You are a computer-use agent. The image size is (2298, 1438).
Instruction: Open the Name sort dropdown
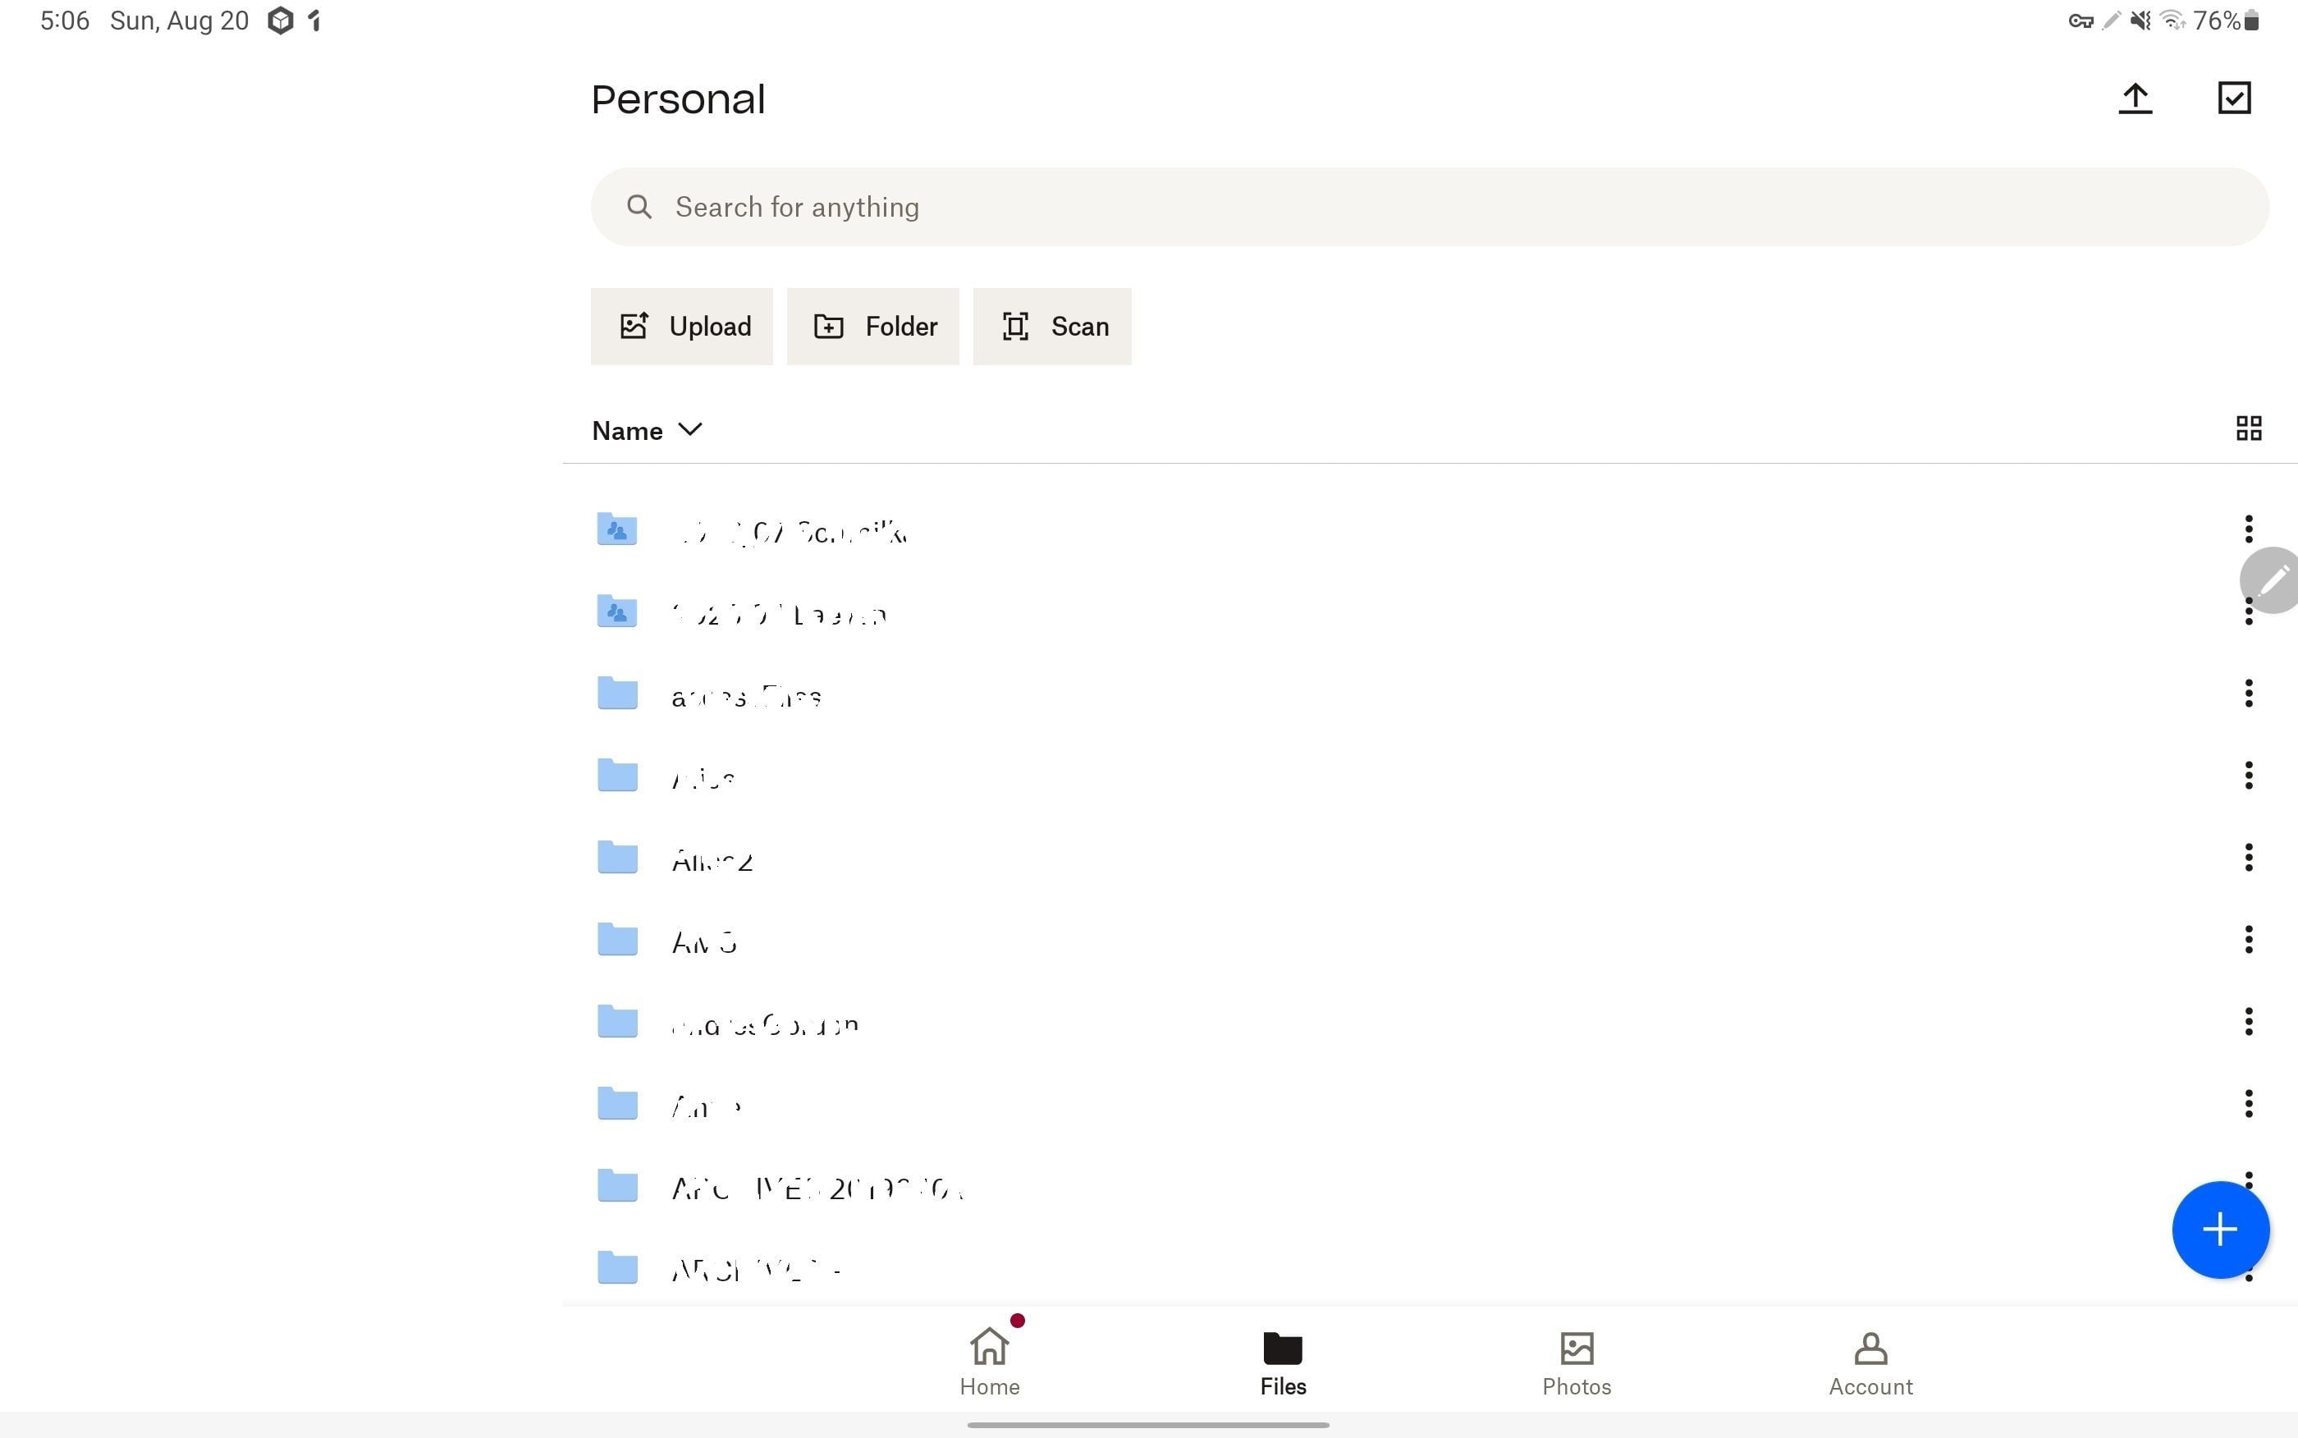[x=647, y=431]
